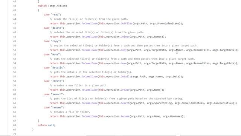
Task: Click the "return null;" statement
Action: [46, 125]
